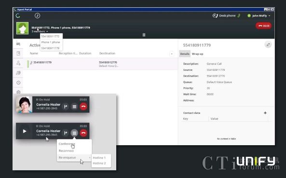
Task: Click the play button on second call card
Action: coord(25,131)
